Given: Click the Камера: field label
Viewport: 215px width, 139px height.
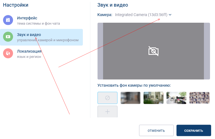Looking at the screenshot, I should click(105, 15).
